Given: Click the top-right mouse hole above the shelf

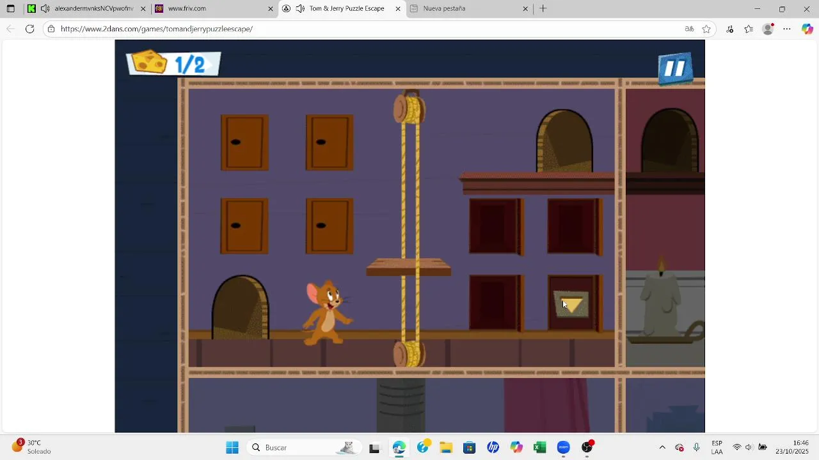Looking at the screenshot, I should (x=564, y=141).
